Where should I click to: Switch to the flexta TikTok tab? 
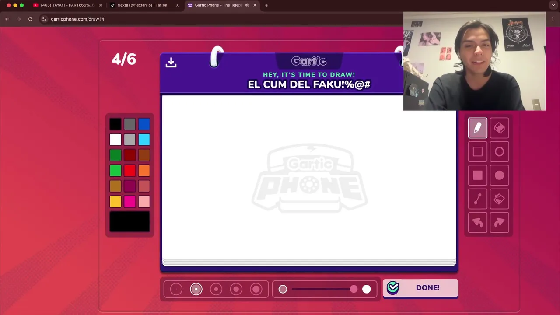[x=143, y=5]
